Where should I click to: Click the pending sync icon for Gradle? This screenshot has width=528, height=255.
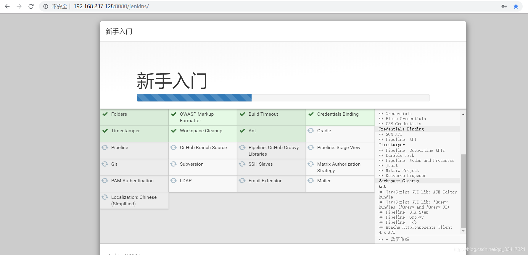point(311,130)
